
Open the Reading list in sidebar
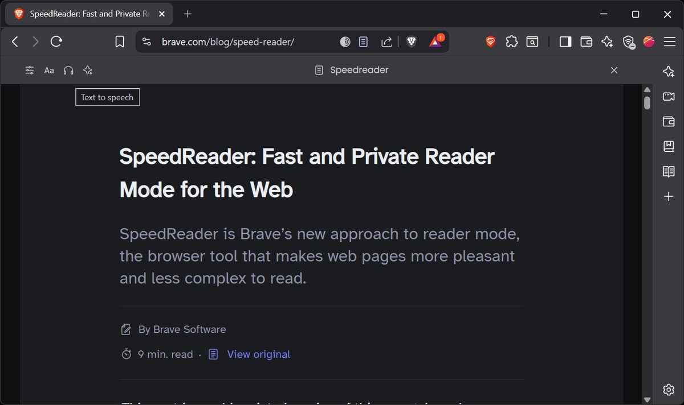tap(669, 172)
